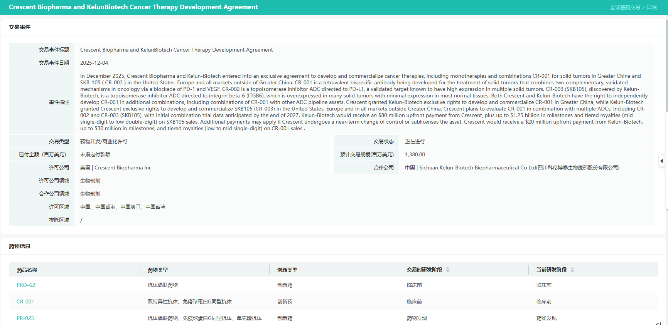Click the 预计交易规模(百万美元) label
The height and width of the screenshot is (325, 668).
[x=367, y=154]
